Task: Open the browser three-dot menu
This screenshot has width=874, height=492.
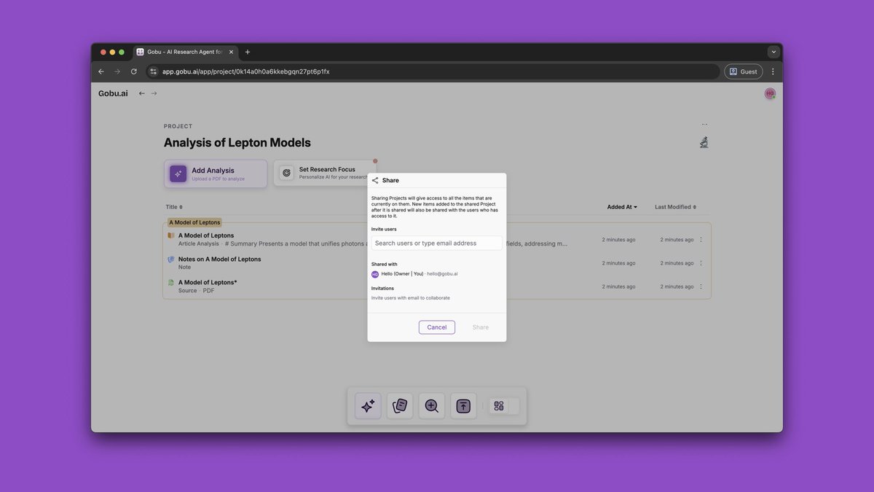Action: tap(773, 71)
